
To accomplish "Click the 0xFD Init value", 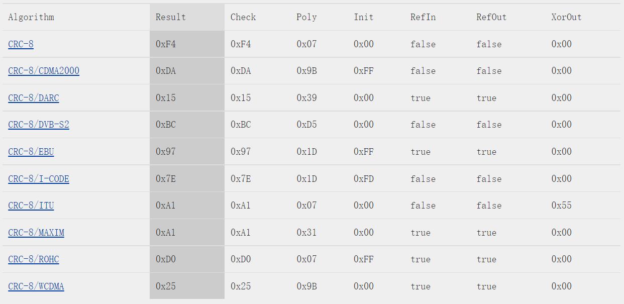I will coord(364,179).
